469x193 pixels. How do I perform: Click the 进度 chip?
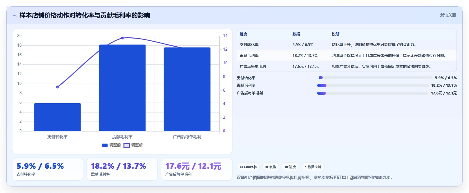click(x=290, y=167)
